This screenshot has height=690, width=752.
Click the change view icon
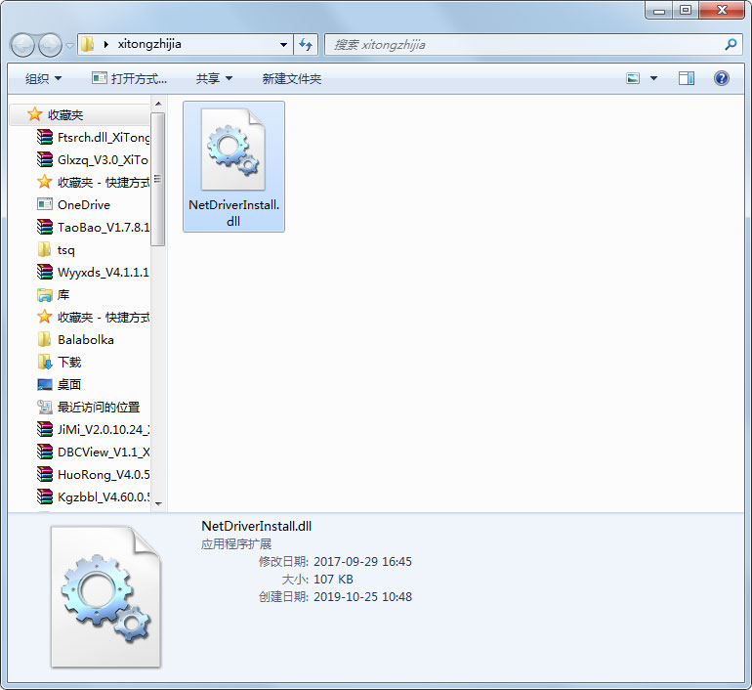coord(633,78)
